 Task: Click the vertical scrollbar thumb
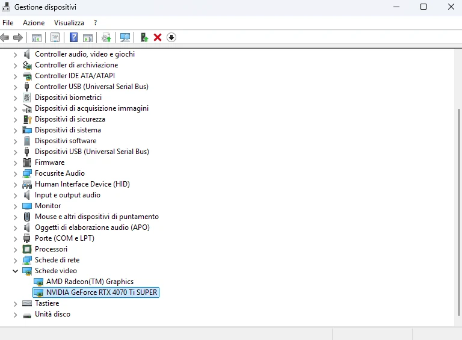click(458, 212)
